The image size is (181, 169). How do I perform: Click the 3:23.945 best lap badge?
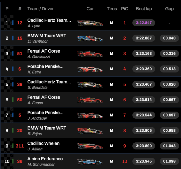point(144,161)
